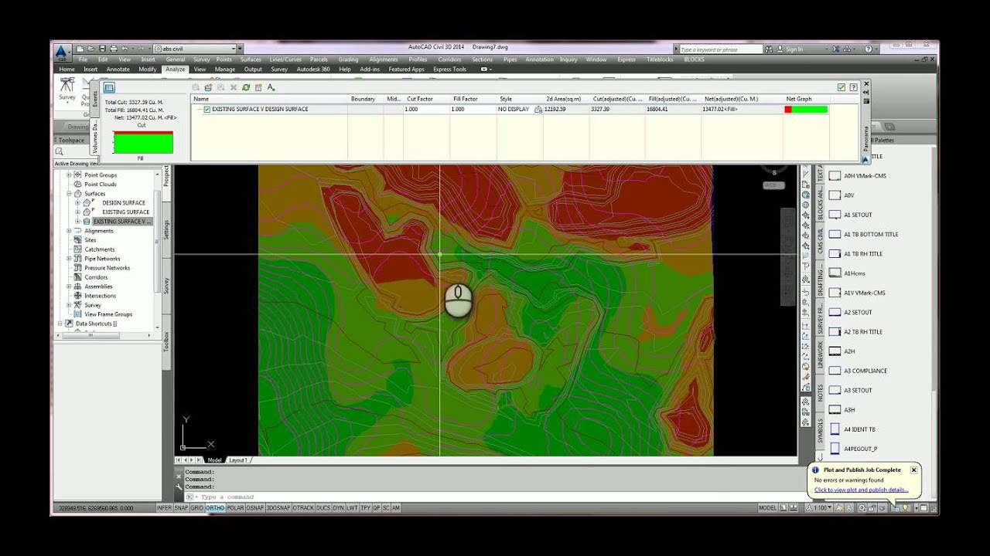Select Catchments in Toolspace tree

click(x=100, y=249)
